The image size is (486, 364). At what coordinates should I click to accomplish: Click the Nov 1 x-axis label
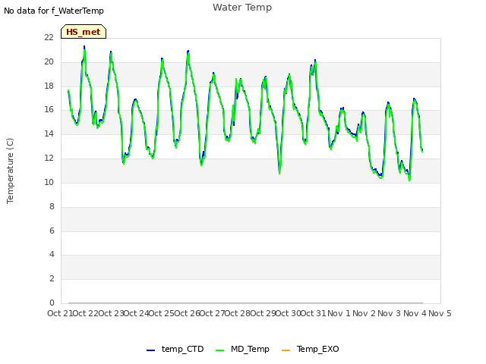[x=339, y=313]
